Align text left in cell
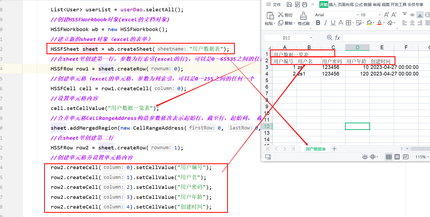This screenshot has width=430, height=217. (405, 23)
